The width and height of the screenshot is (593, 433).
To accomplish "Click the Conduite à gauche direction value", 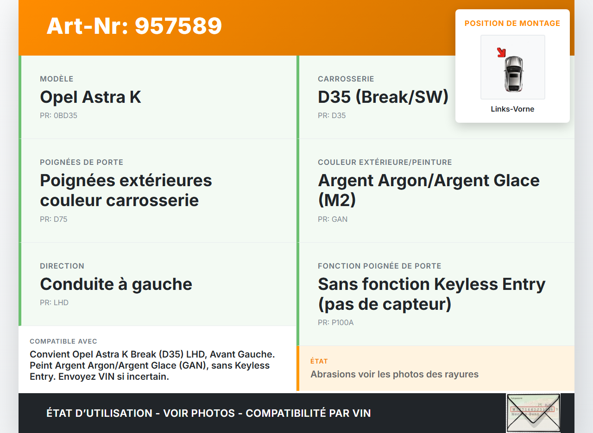I will [x=116, y=284].
